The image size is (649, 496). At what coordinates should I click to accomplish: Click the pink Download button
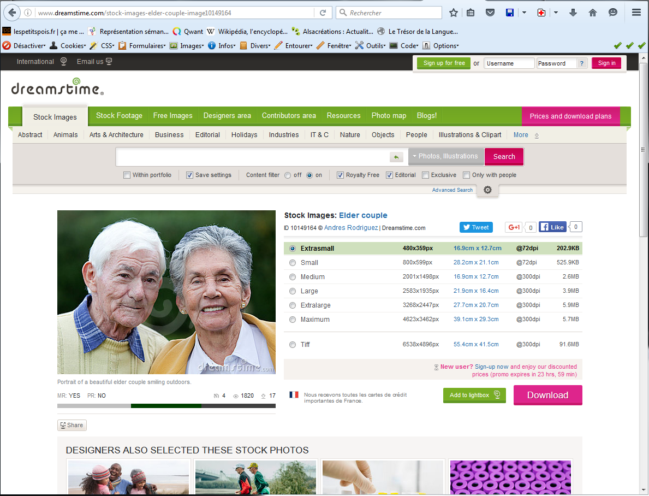[x=547, y=395]
